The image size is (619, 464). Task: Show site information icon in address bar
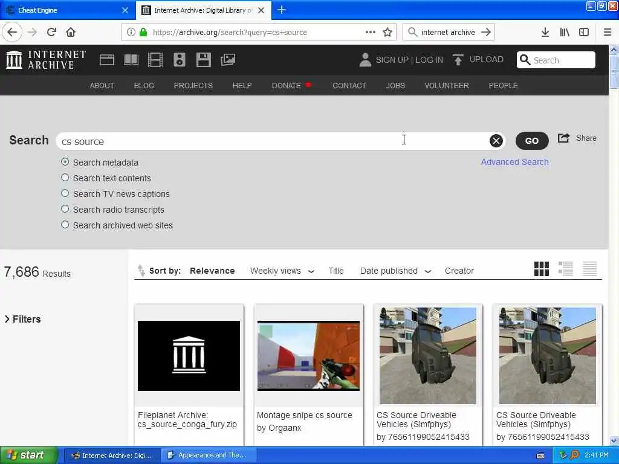point(131,33)
